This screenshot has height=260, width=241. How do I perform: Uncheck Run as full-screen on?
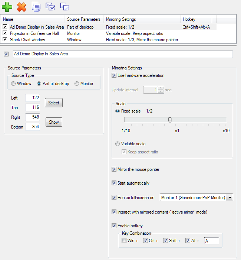(x=114, y=198)
